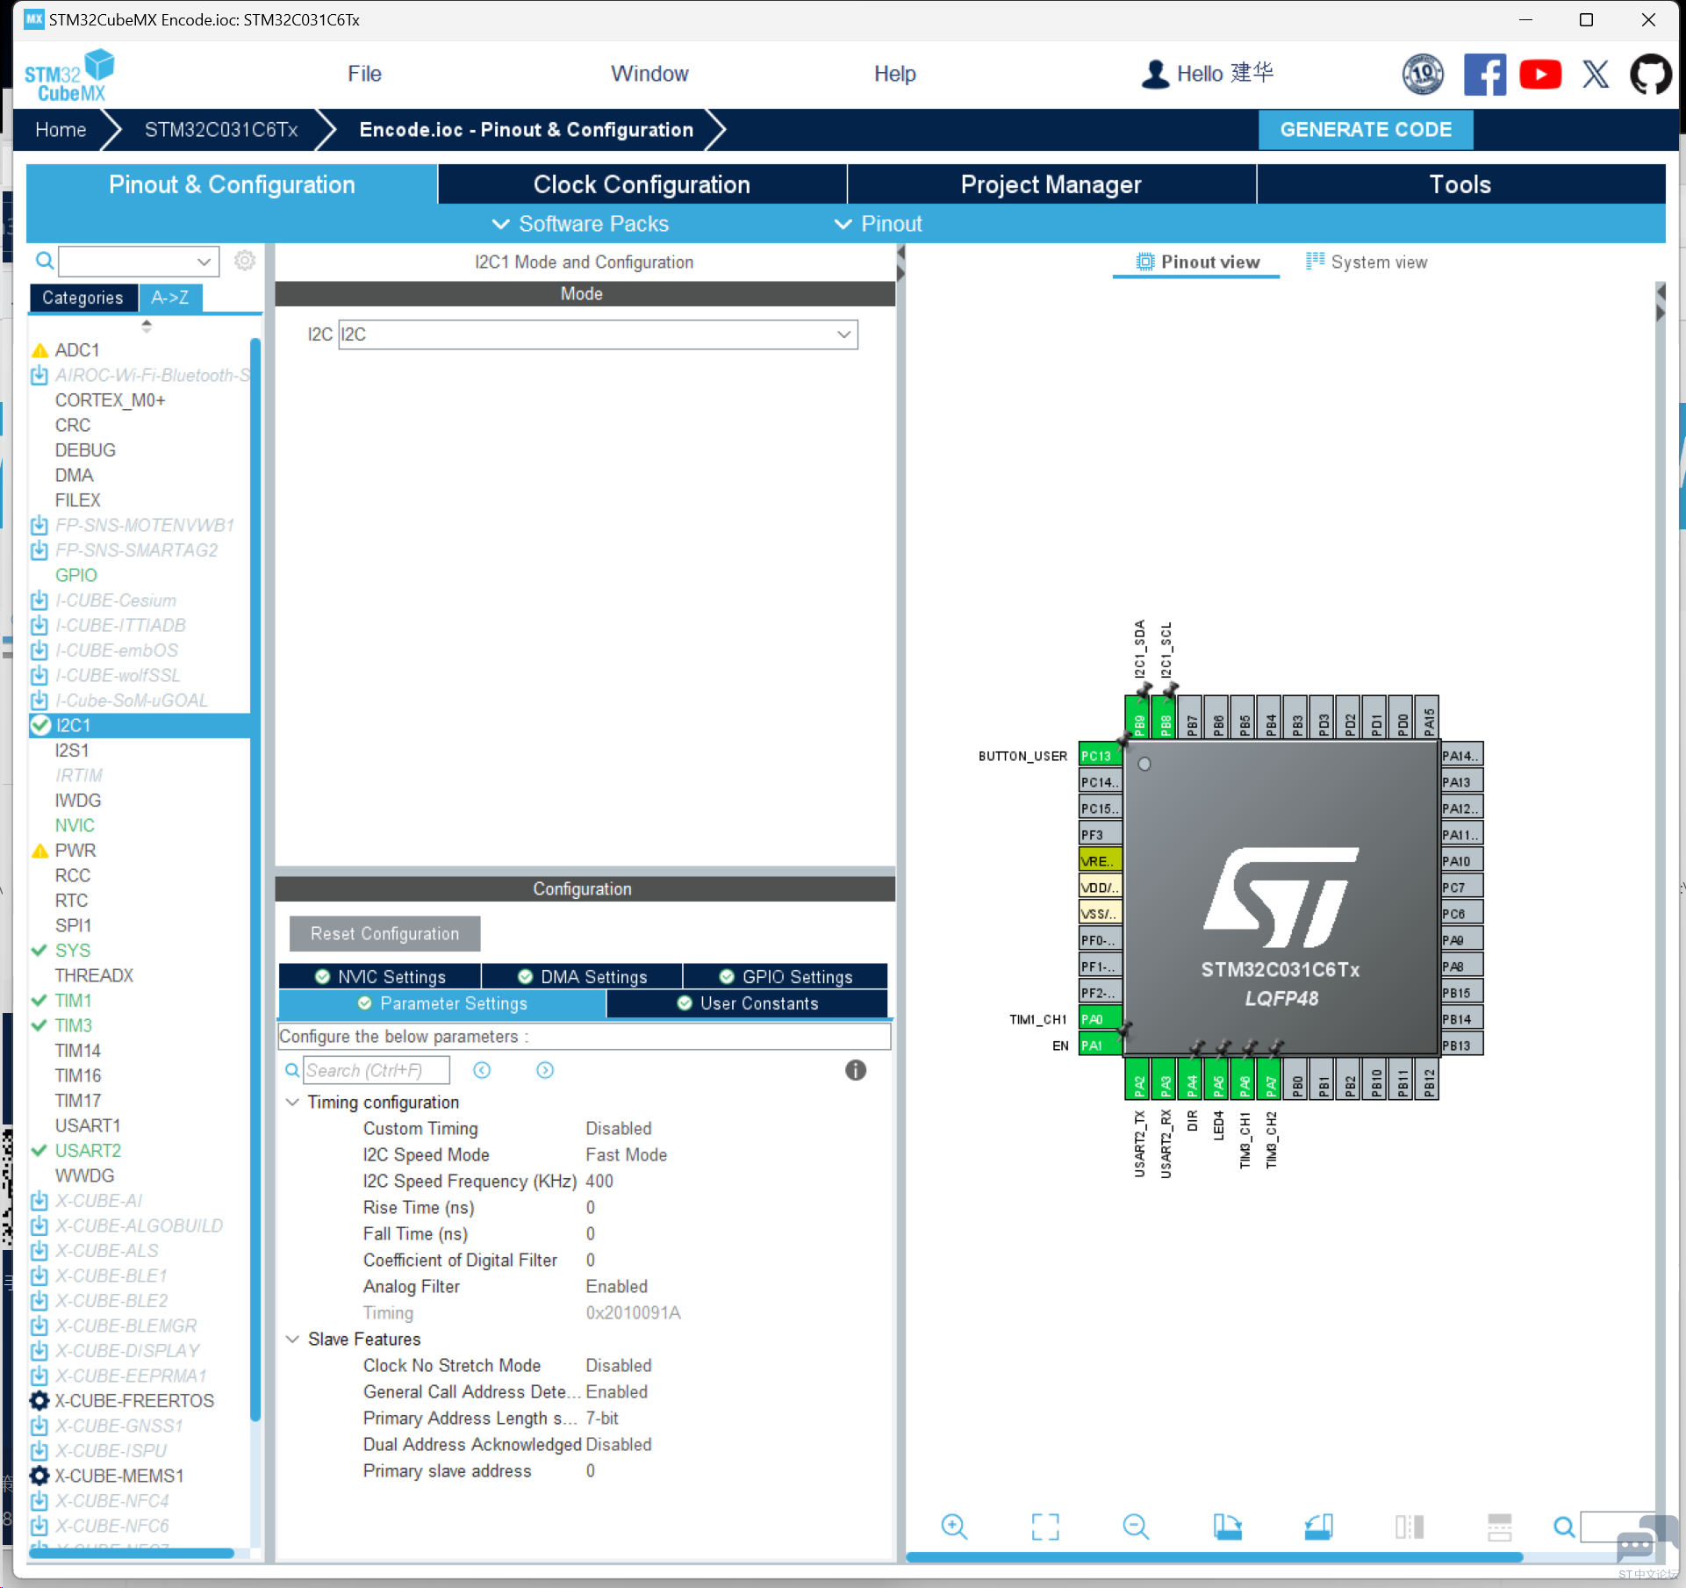The image size is (1686, 1588).
Task: Click the X-CUBE-FREERTOS gear icon
Action: [39, 1400]
